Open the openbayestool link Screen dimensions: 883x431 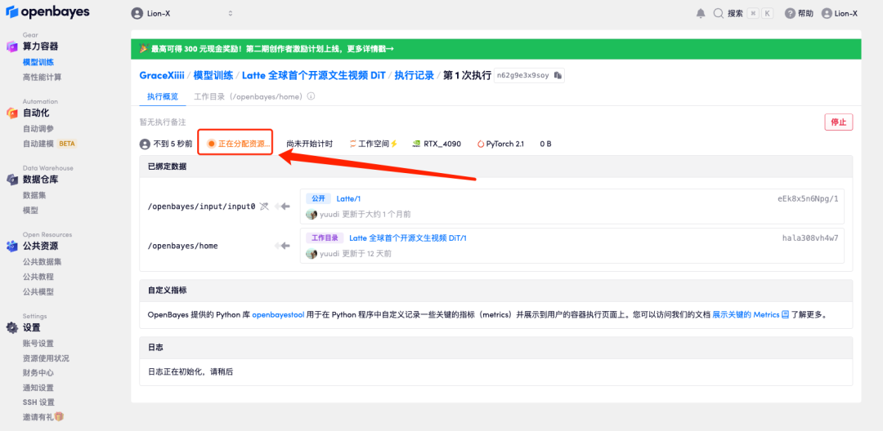pyautogui.click(x=278, y=315)
